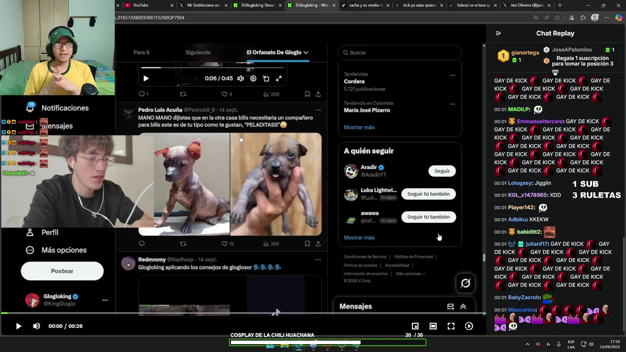Show more suggestions under A quién seguir

tap(359, 238)
